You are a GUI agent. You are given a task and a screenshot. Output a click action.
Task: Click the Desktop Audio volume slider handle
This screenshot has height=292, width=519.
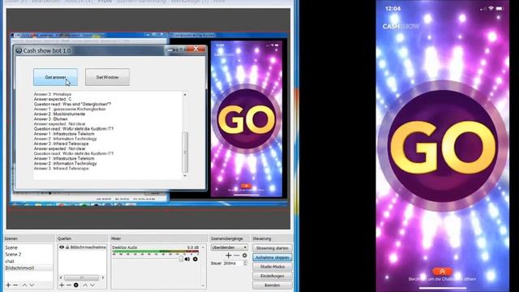181,260
